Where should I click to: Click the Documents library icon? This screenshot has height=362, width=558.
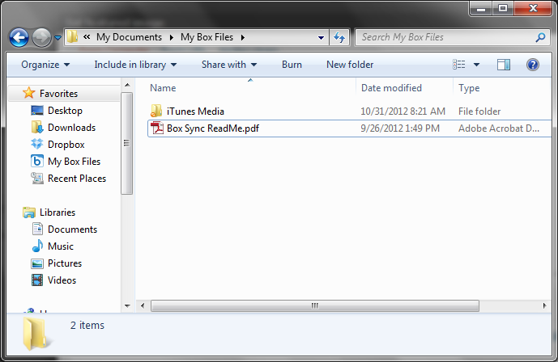37,229
